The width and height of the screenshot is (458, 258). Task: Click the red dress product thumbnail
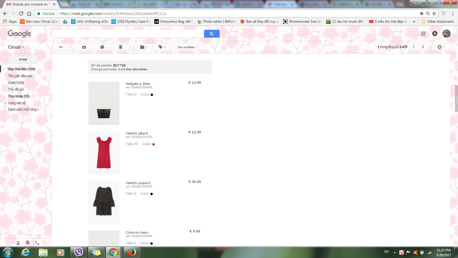point(104,153)
